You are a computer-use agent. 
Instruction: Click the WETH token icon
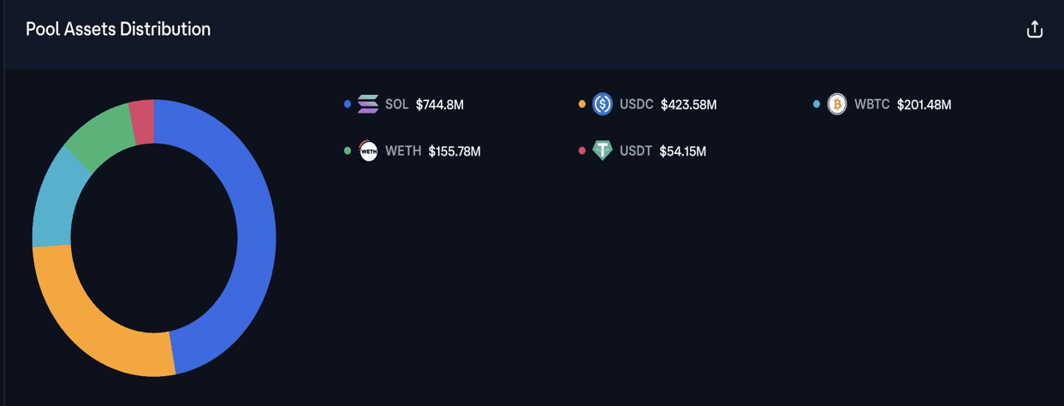(368, 151)
